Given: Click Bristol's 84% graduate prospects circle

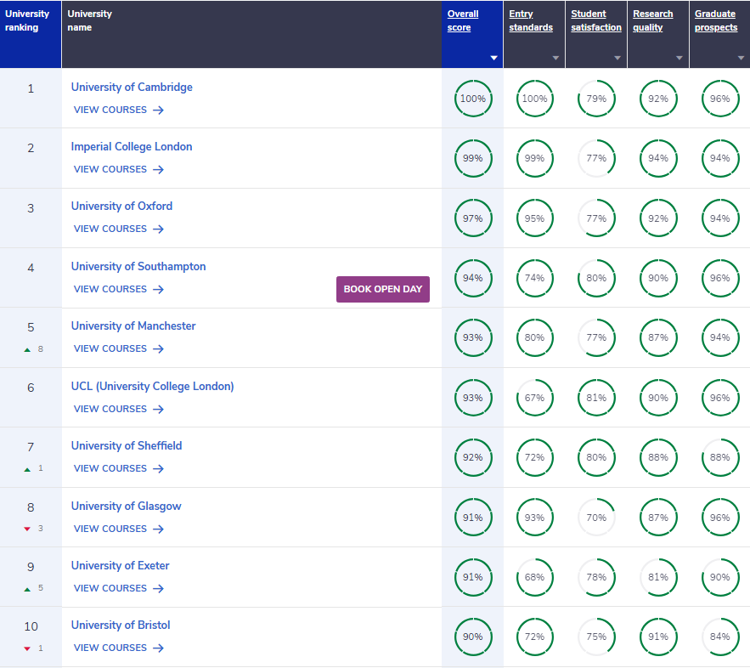Looking at the screenshot, I should pos(720,637).
